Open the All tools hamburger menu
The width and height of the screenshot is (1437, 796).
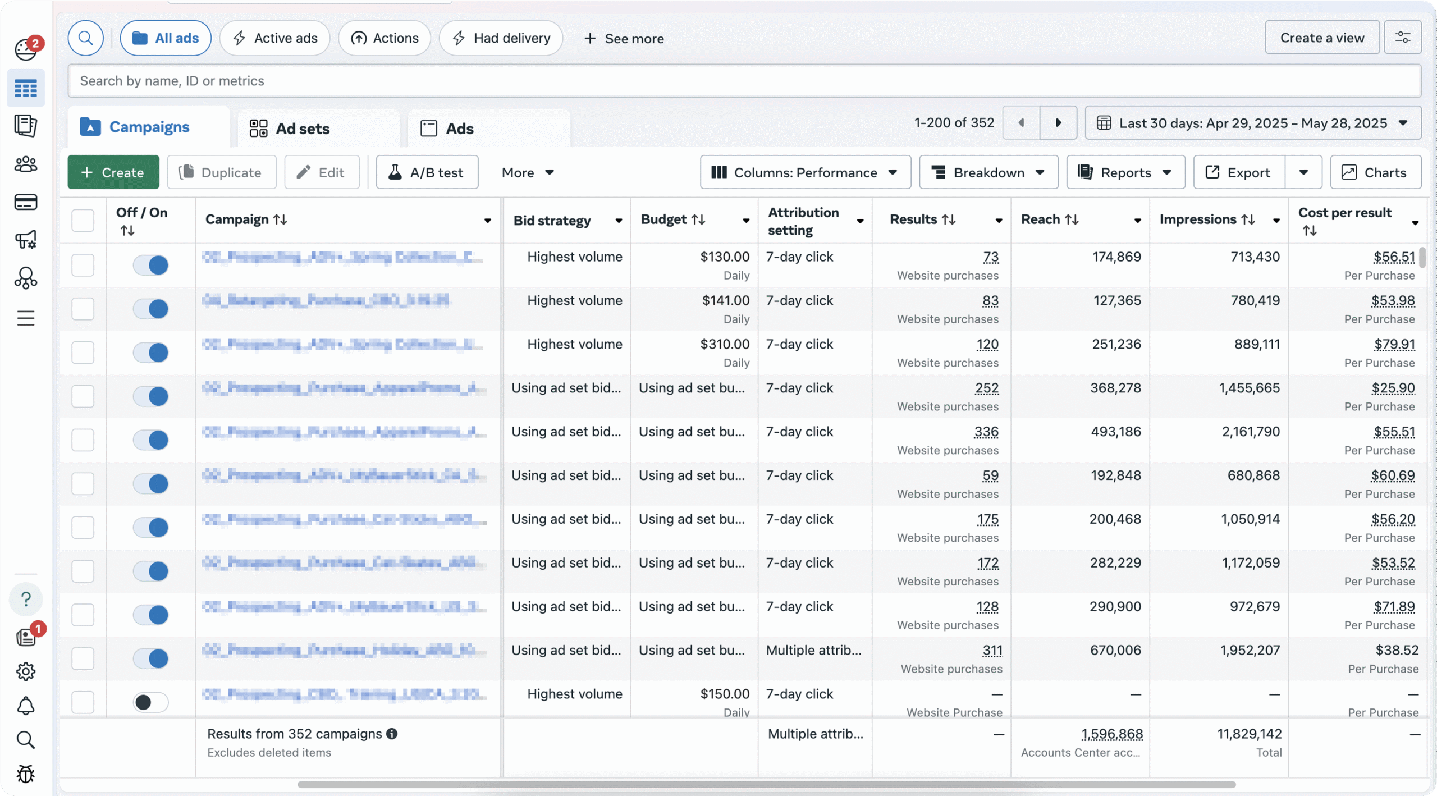click(x=26, y=318)
